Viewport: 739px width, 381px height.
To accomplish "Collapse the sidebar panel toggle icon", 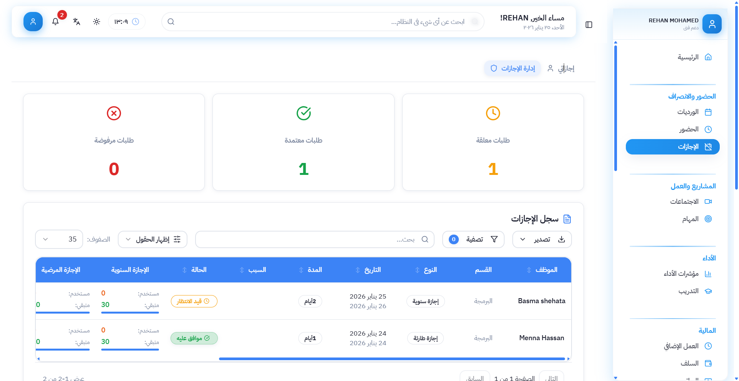I will pos(589,25).
